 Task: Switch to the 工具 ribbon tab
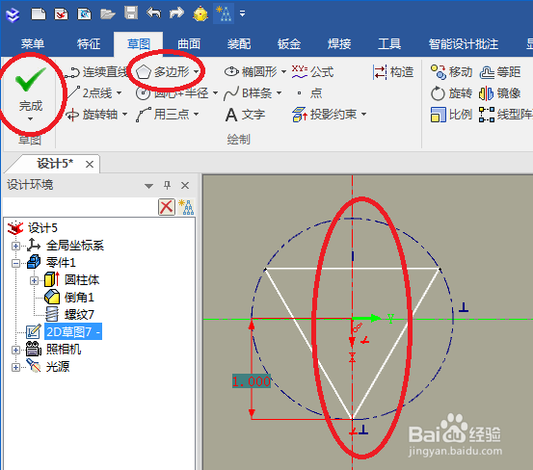point(389,43)
